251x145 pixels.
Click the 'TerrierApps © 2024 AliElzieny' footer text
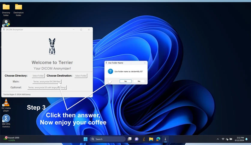coord(17,95)
